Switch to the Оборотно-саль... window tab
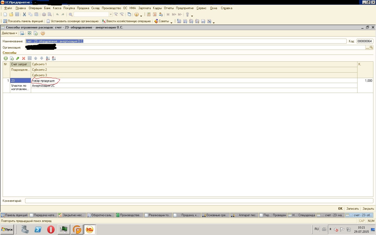Image resolution: width=376 pixels, height=235 pixels. pyautogui.click(x=101, y=215)
